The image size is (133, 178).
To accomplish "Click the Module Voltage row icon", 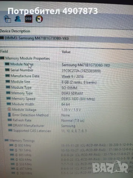I will pyautogui.click(x=9, y=109).
